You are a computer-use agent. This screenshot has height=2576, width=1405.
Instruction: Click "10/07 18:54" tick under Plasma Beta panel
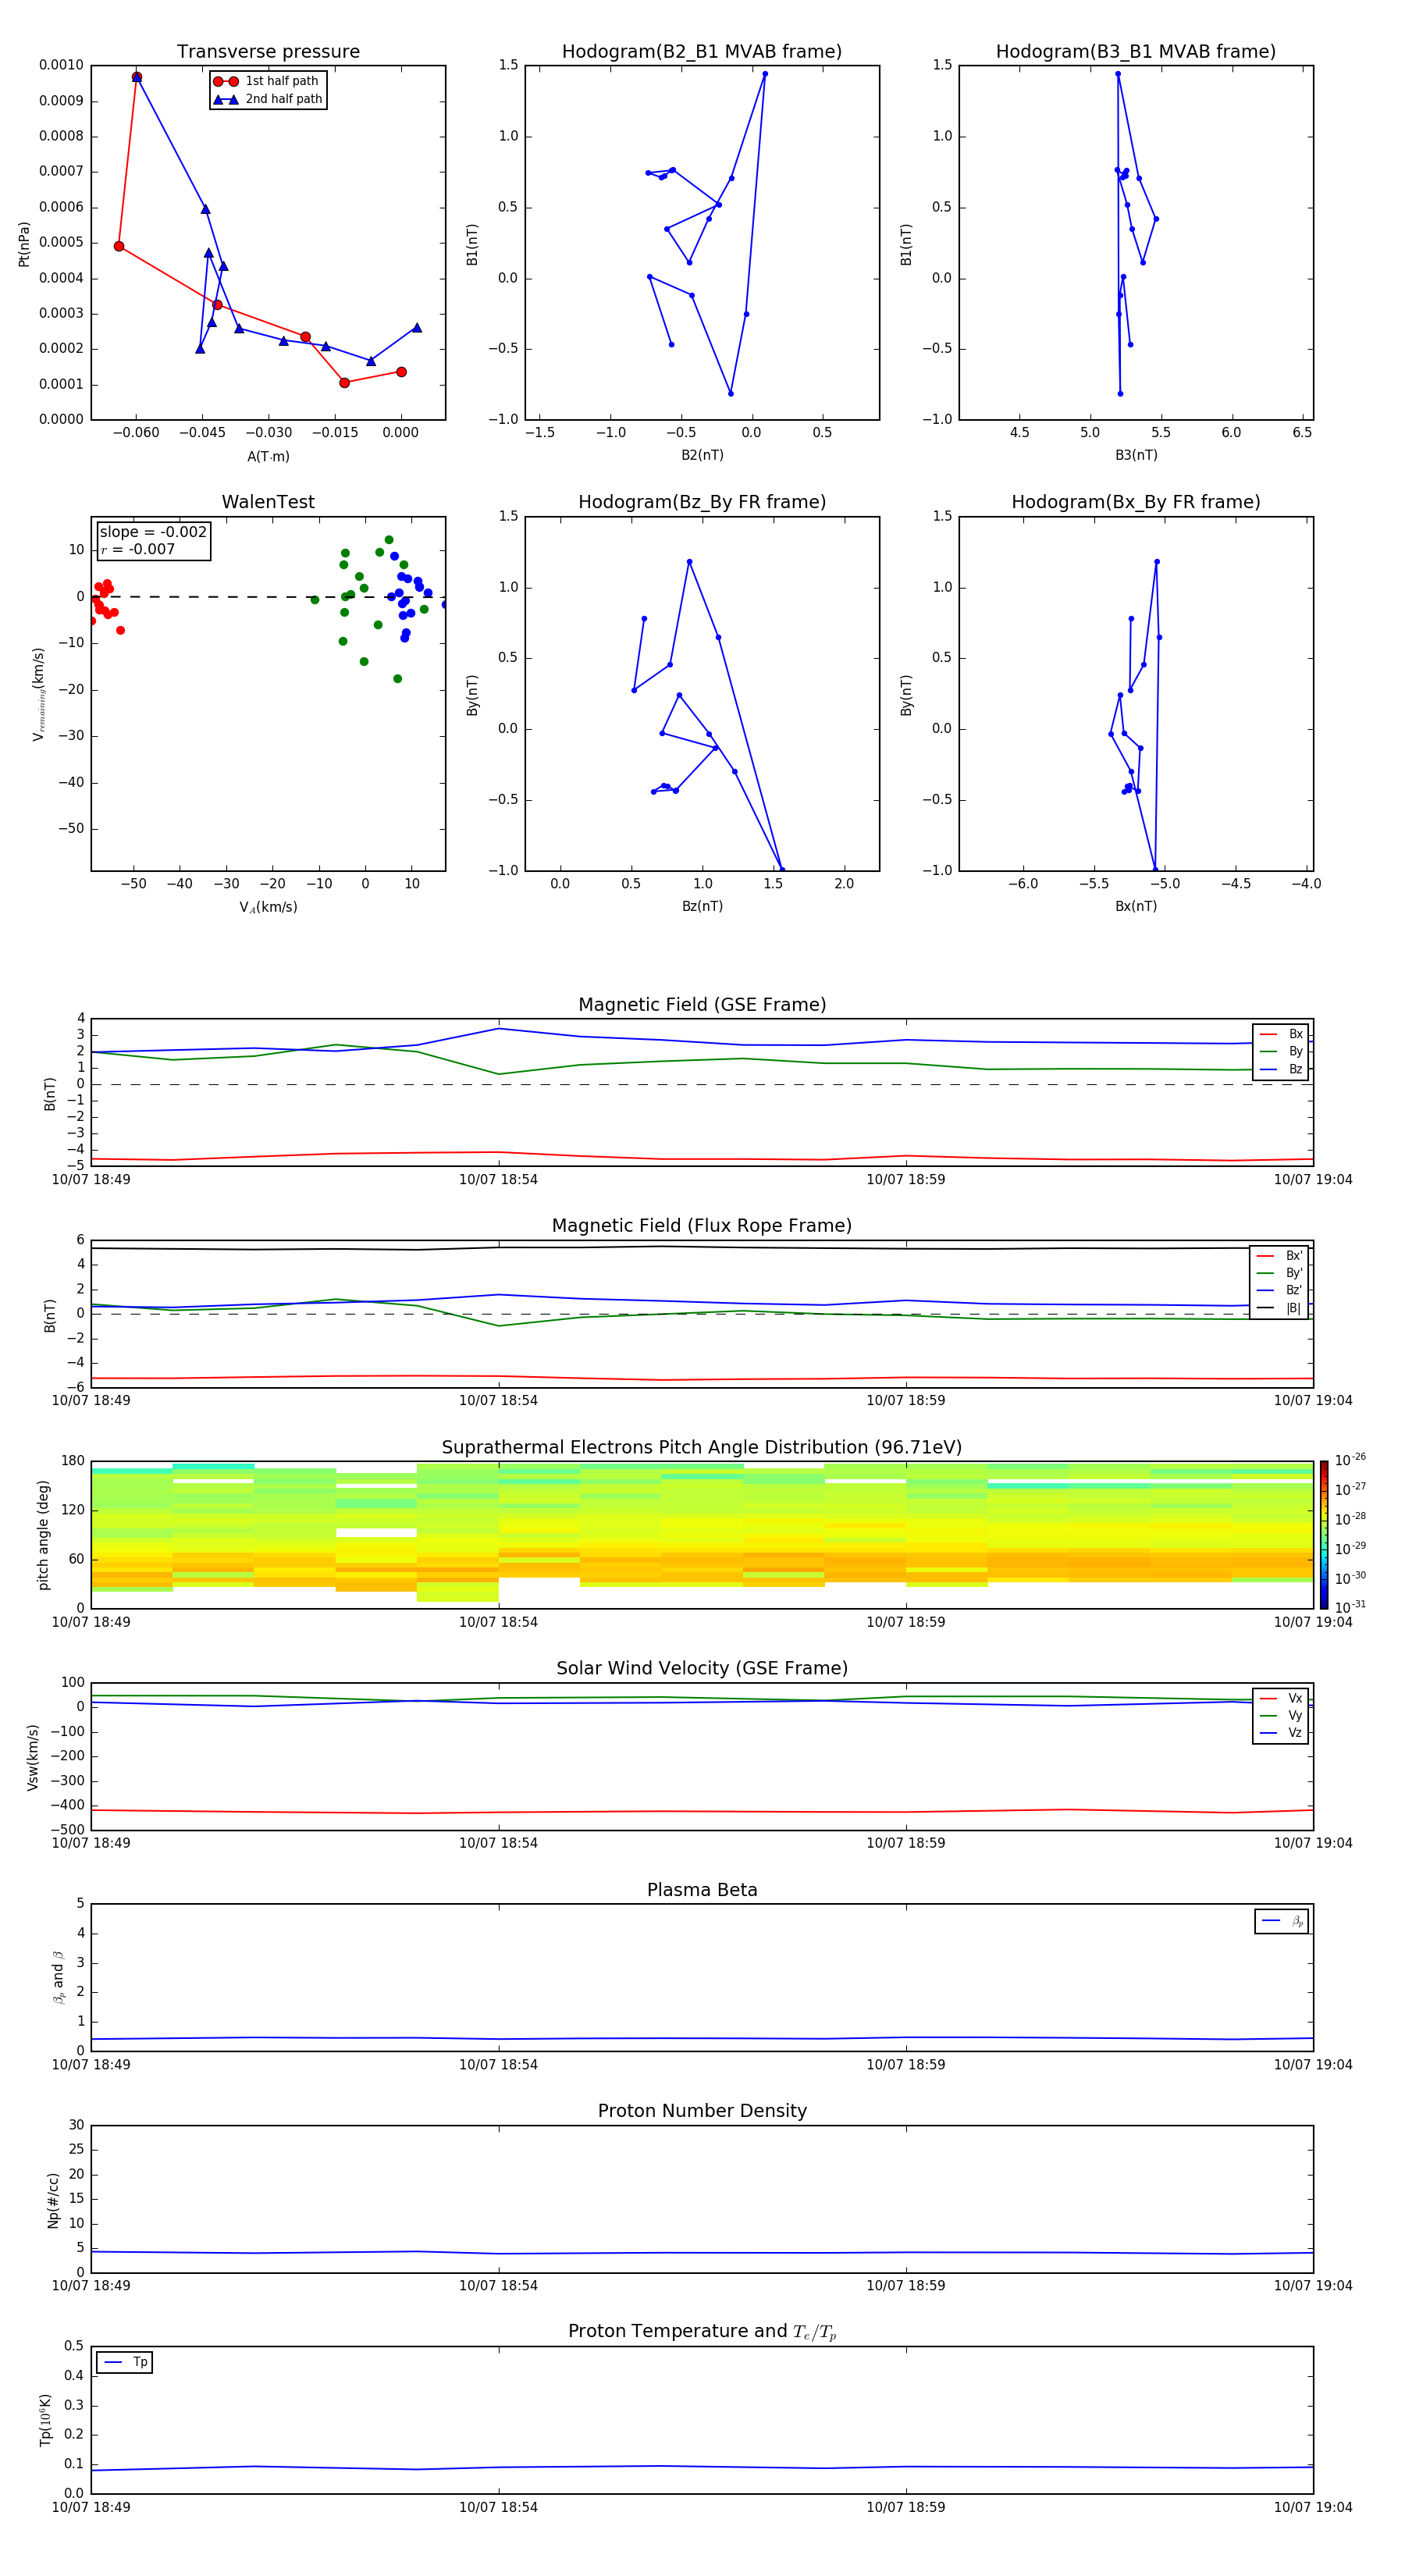(x=498, y=2064)
